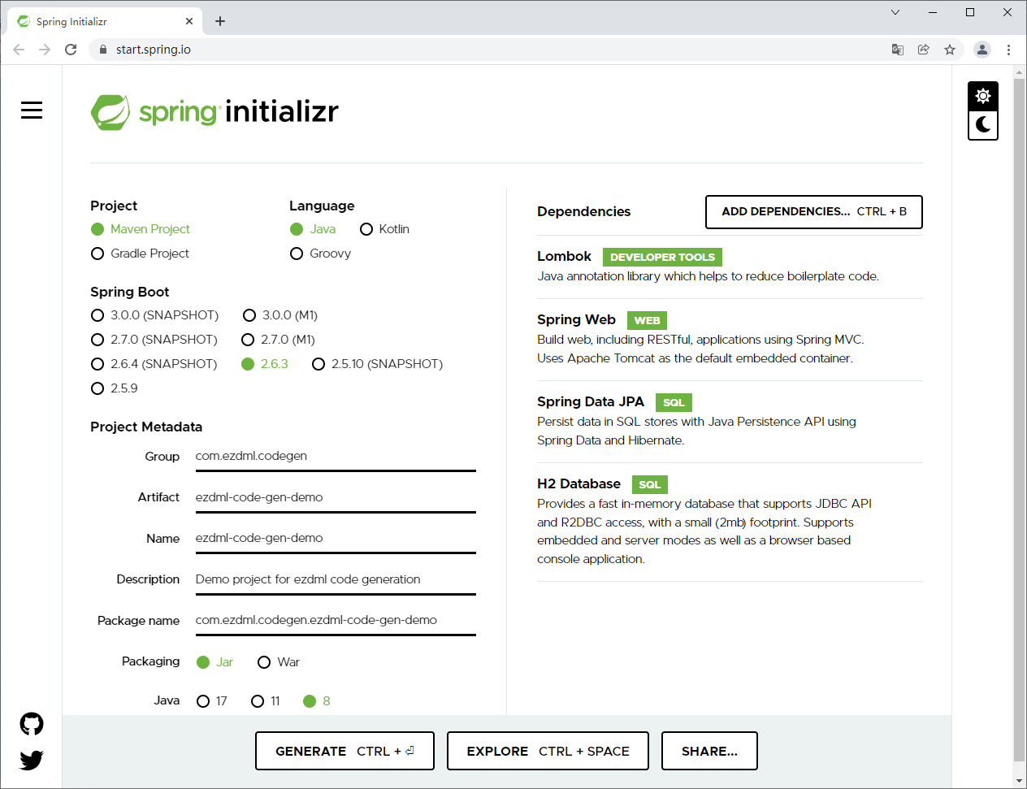This screenshot has height=789, width=1027.
Task: Select Spring Boot 2.7.0 (SNAPSHOT)
Action: [x=154, y=340]
